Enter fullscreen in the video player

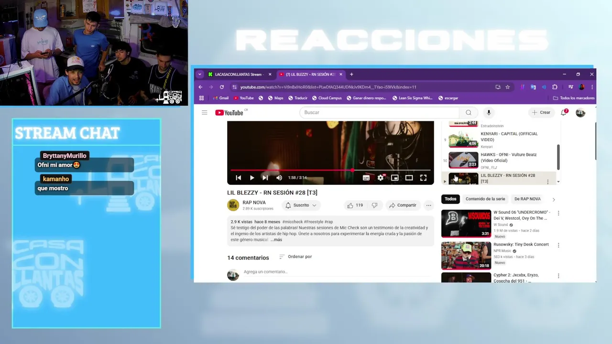pyautogui.click(x=423, y=178)
